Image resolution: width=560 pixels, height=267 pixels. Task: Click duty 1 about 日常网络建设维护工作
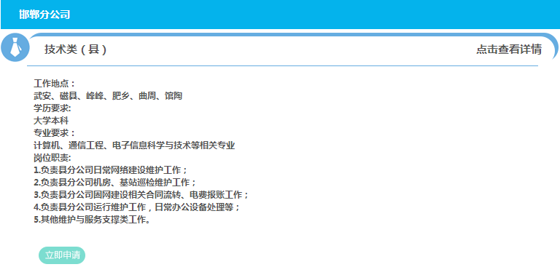pyautogui.click(x=111, y=170)
